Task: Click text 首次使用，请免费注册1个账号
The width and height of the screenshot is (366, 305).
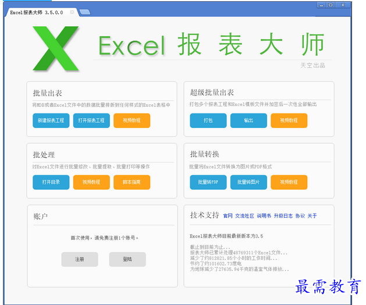Action: click(x=104, y=237)
